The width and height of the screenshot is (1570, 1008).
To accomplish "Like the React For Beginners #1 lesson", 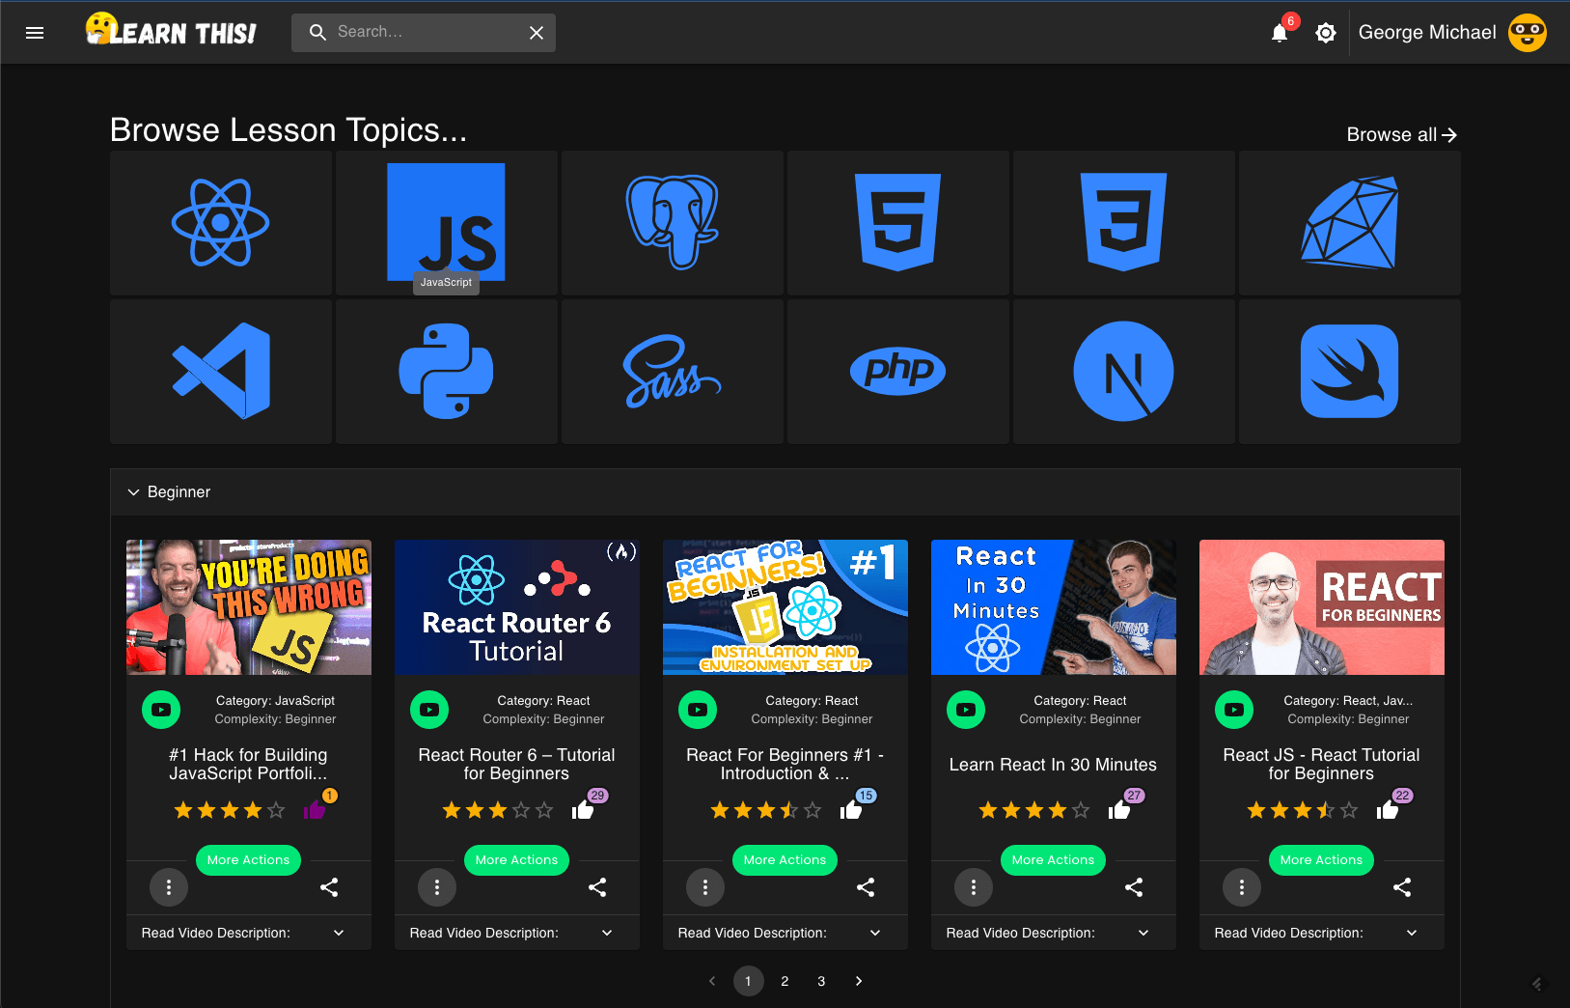I will [851, 810].
